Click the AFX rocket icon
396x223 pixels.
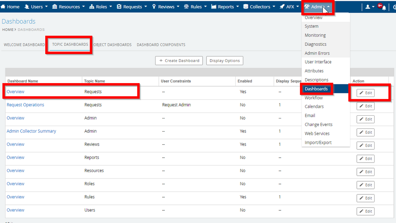(282, 7)
